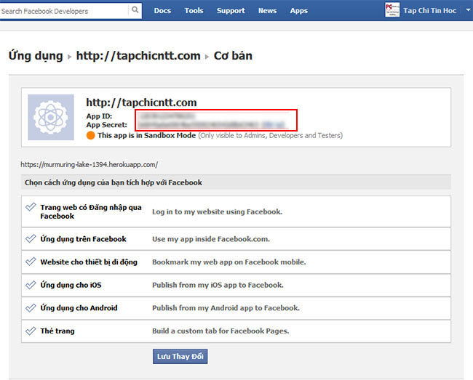Click the App Secret label
Screen dimensions: 473x380
coord(107,125)
